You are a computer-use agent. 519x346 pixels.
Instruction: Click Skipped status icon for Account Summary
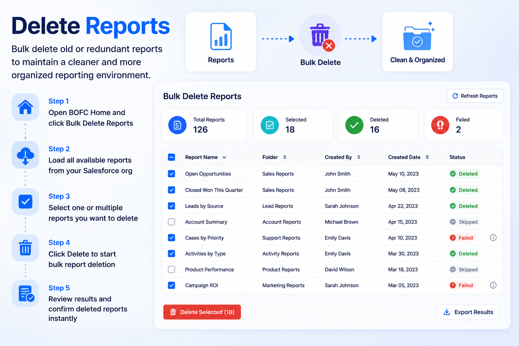click(x=453, y=222)
